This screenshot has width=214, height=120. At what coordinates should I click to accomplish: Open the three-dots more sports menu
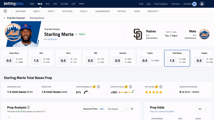pos(81,4)
